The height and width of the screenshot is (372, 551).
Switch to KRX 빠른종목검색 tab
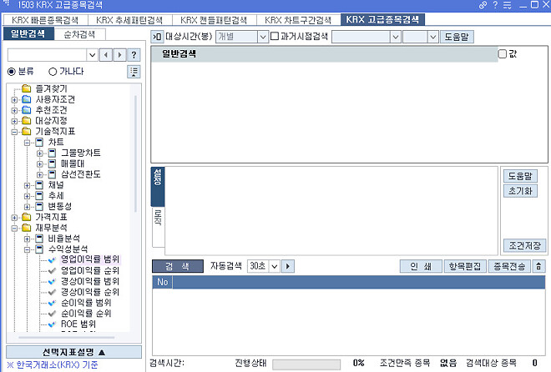(x=45, y=20)
